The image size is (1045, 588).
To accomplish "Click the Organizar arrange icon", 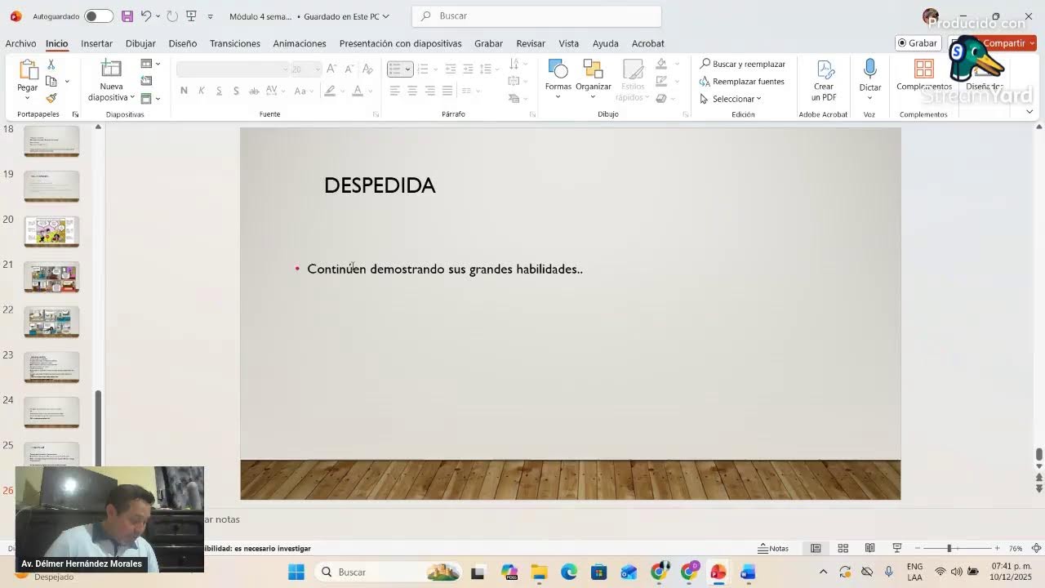I will [594, 69].
